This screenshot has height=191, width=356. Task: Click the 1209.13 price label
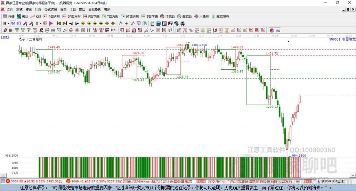click(272, 106)
